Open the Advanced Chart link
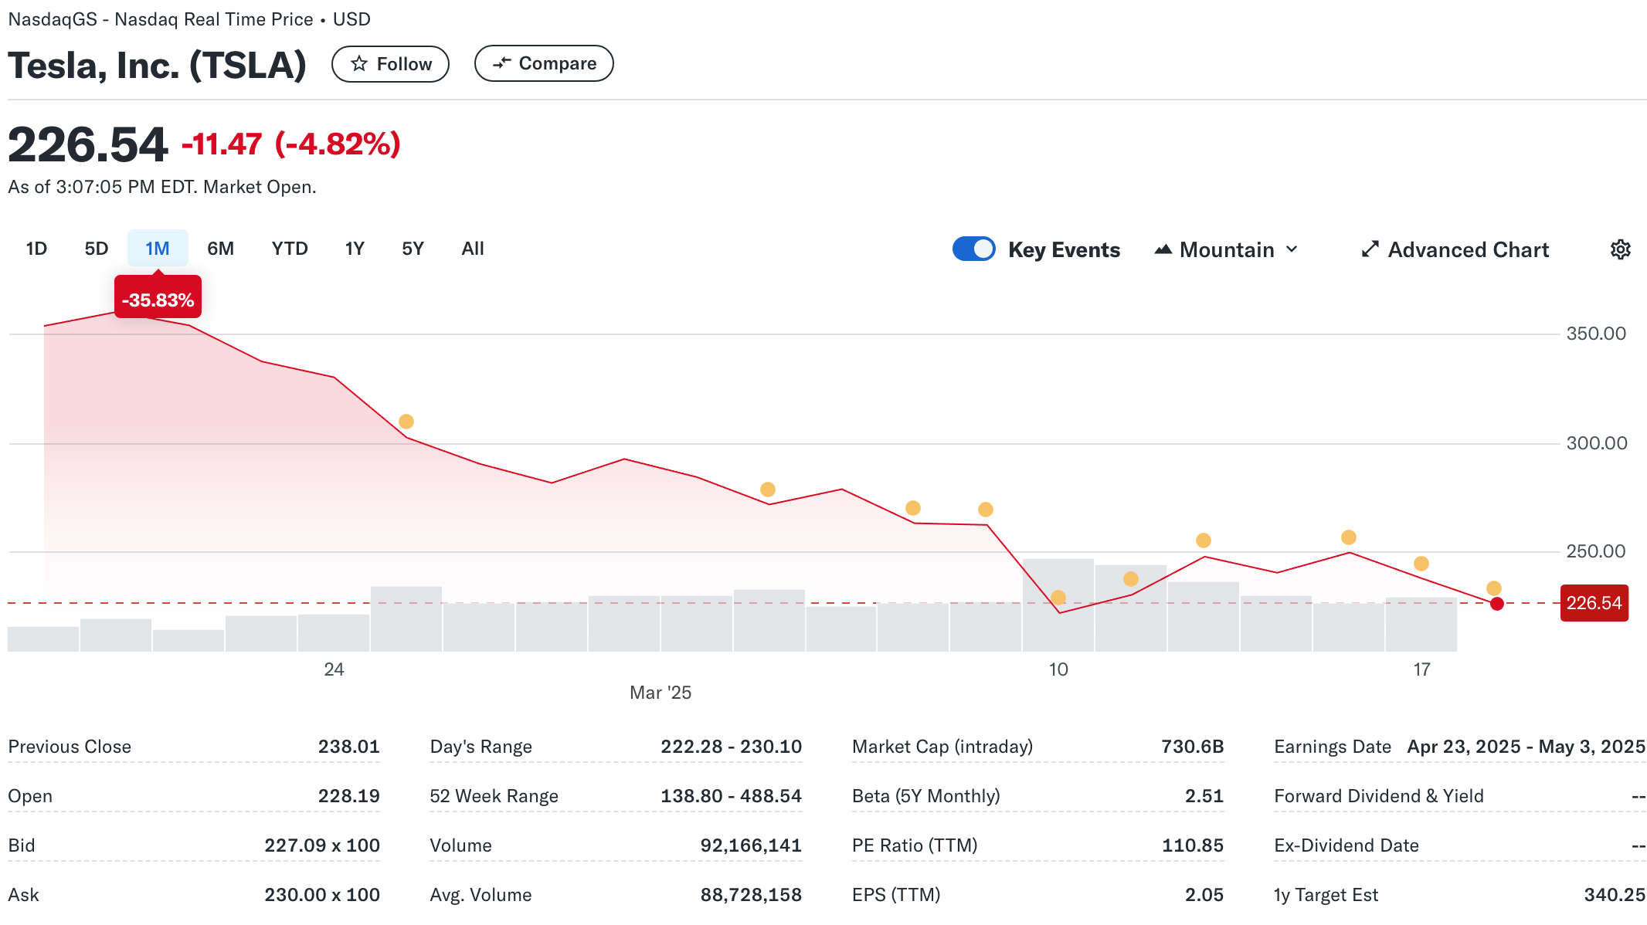 tap(1455, 249)
